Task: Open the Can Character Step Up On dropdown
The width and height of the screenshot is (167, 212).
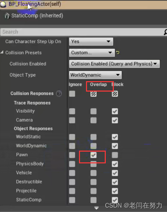Action: coord(91,42)
